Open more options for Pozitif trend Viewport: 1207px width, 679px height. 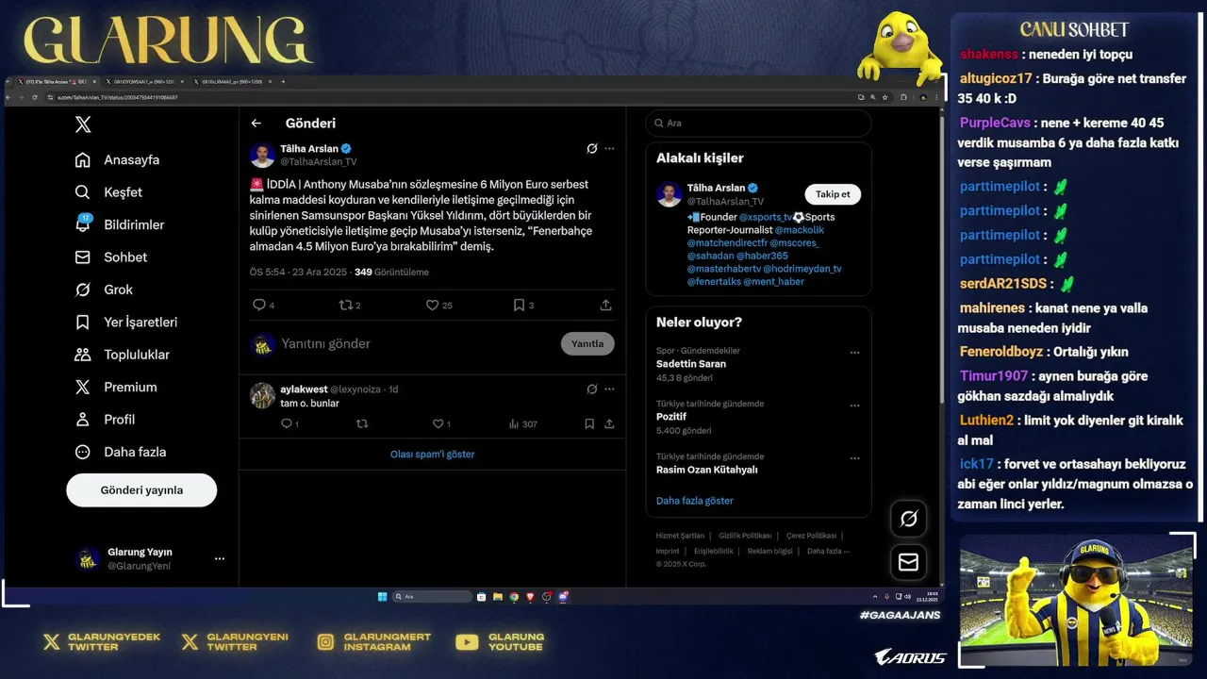coord(854,406)
